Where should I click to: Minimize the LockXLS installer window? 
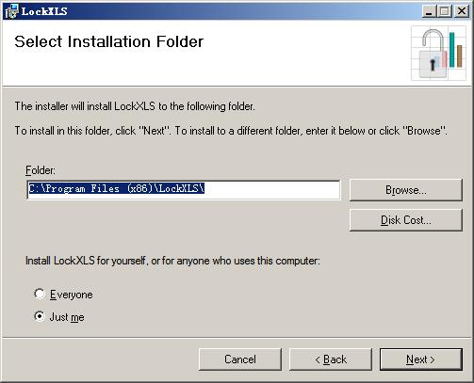point(428,11)
